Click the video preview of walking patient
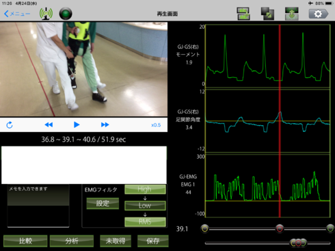335x251 pixels. (x=83, y=69)
